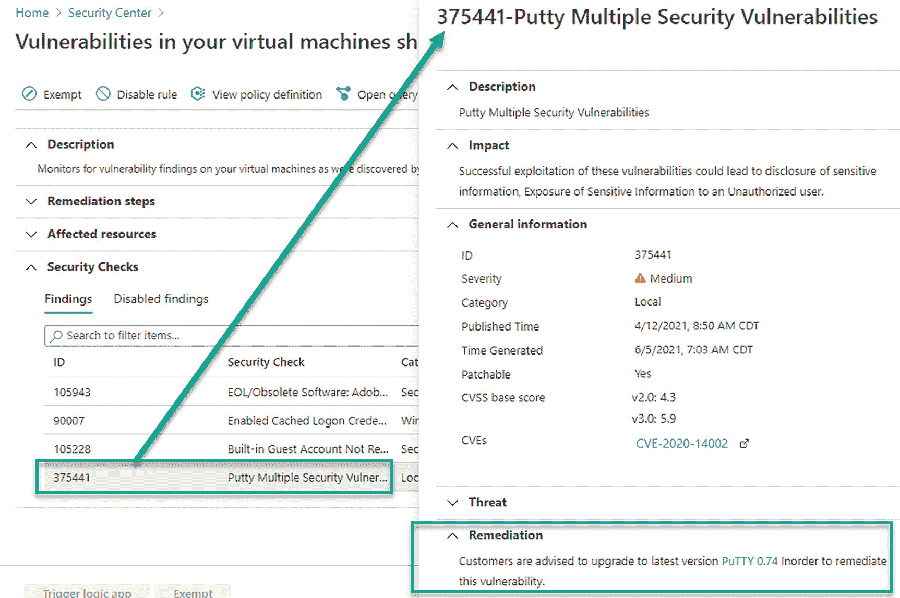Click 'Enabled Cached Logon Crede...' security check cell
Viewport: 900px width, 598px height.
click(x=307, y=420)
